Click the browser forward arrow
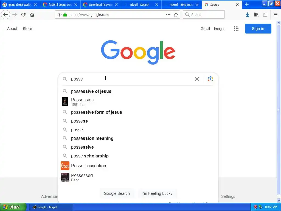 point(15,15)
